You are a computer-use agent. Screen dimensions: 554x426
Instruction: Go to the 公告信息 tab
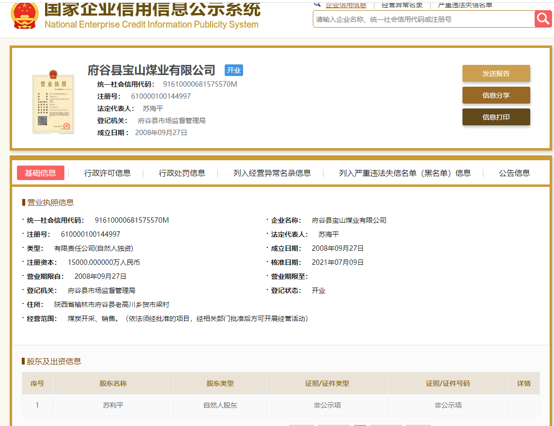(x=514, y=173)
